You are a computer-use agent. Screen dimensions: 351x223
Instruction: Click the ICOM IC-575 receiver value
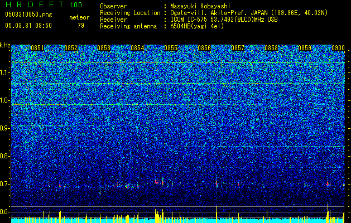224,20
